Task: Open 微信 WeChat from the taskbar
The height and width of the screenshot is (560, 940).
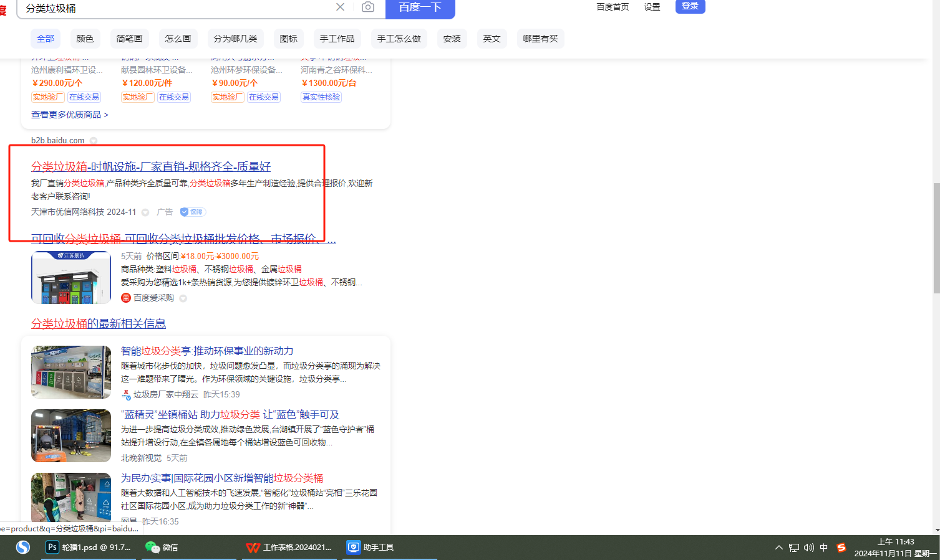Action: coord(162,547)
